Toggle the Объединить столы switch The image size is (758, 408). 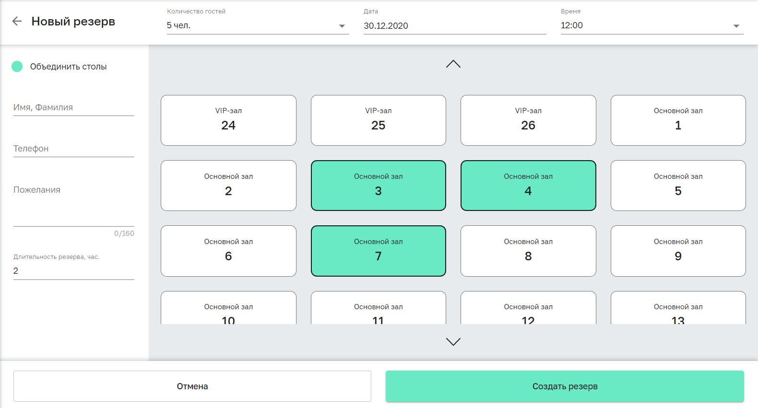(x=17, y=67)
